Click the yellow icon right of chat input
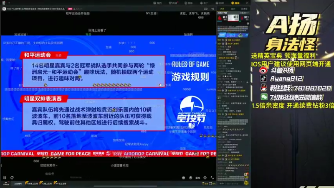This screenshot has width=334, height=188. coord(246,183)
